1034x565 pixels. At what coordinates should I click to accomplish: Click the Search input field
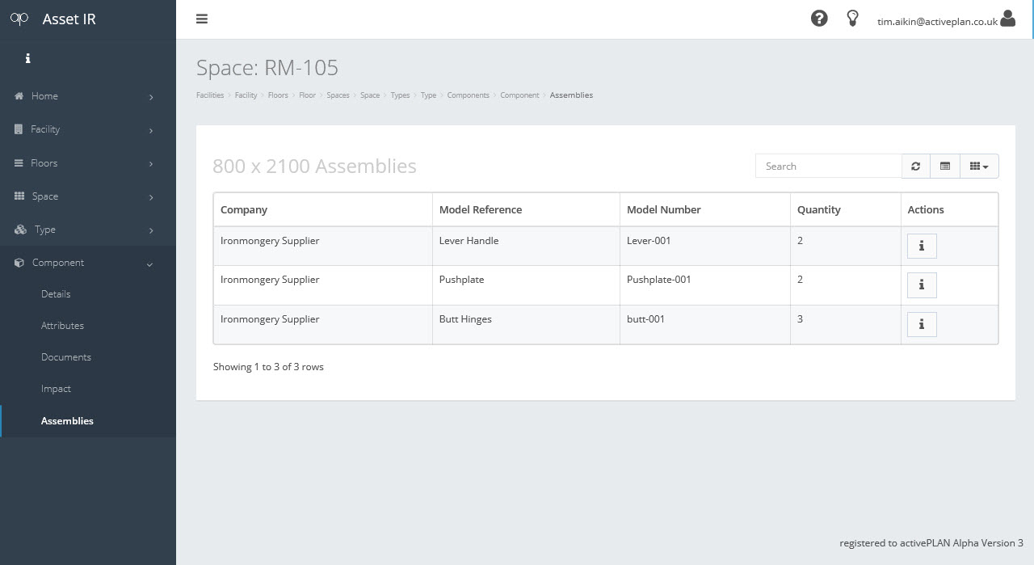click(x=828, y=167)
